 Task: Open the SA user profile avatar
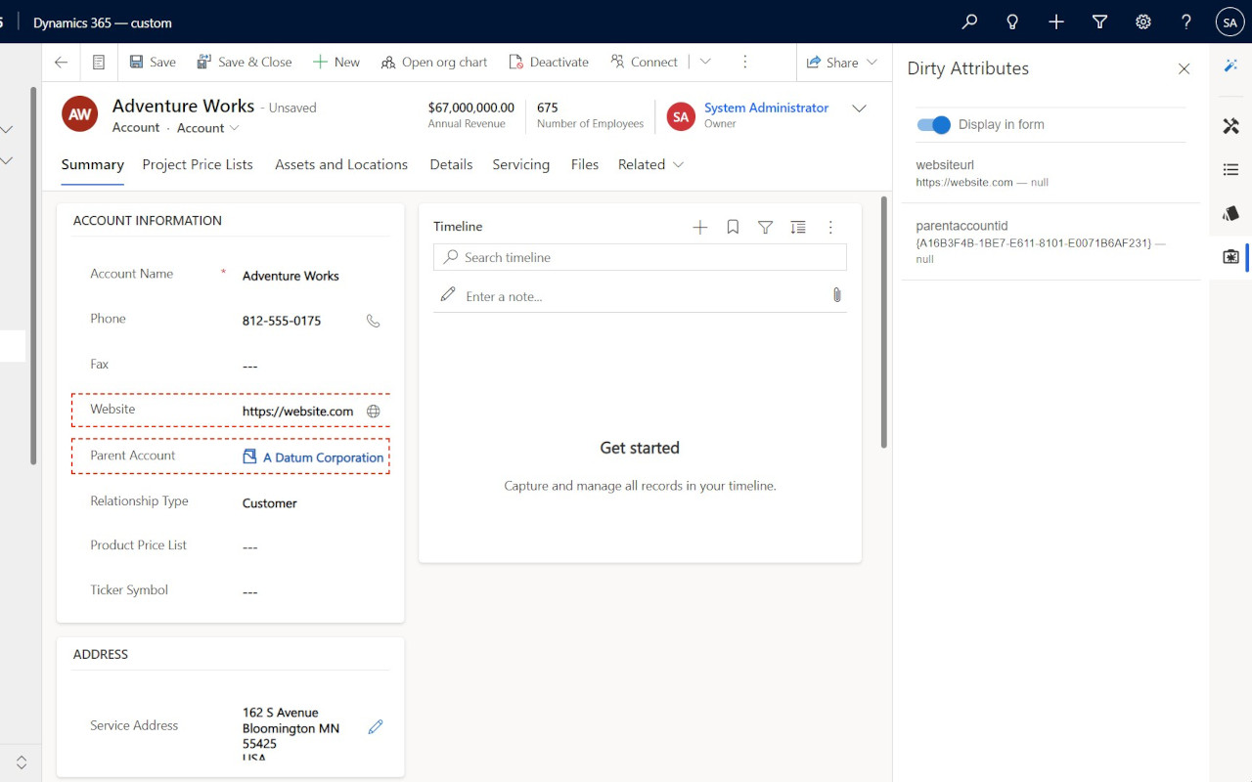(x=1230, y=22)
